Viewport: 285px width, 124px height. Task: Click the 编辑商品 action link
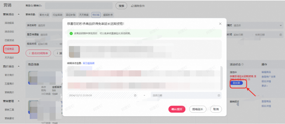(266, 72)
